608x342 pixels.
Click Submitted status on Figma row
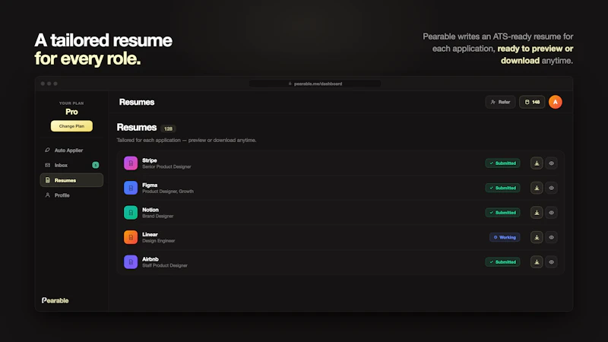[502, 188]
